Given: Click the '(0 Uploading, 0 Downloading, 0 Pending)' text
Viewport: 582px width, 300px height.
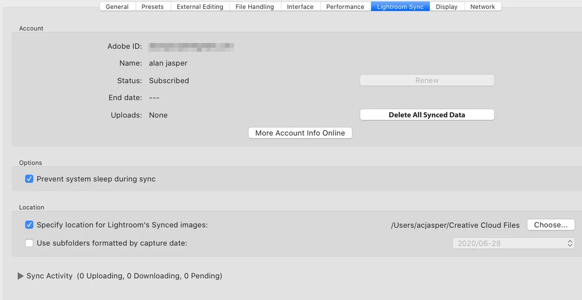Looking at the screenshot, I should click(150, 276).
